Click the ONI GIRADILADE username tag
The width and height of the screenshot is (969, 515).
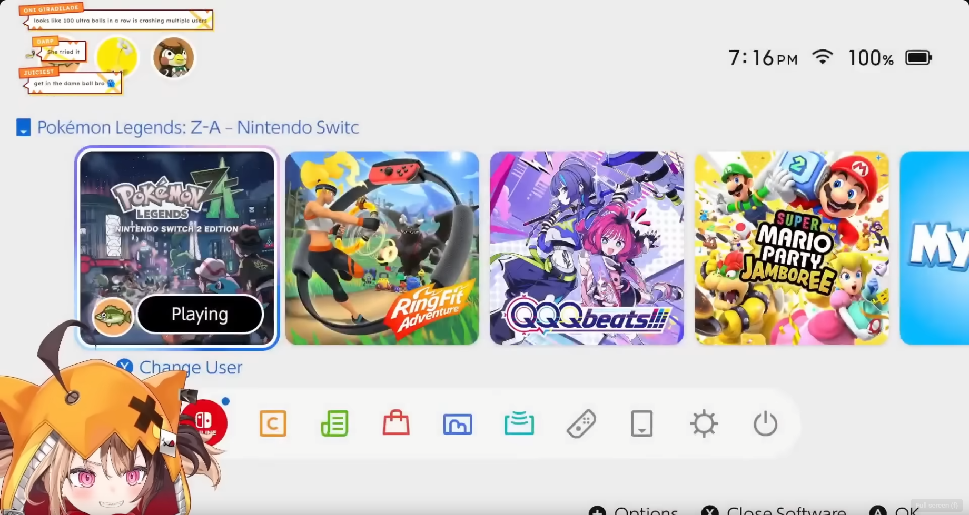[x=51, y=9]
